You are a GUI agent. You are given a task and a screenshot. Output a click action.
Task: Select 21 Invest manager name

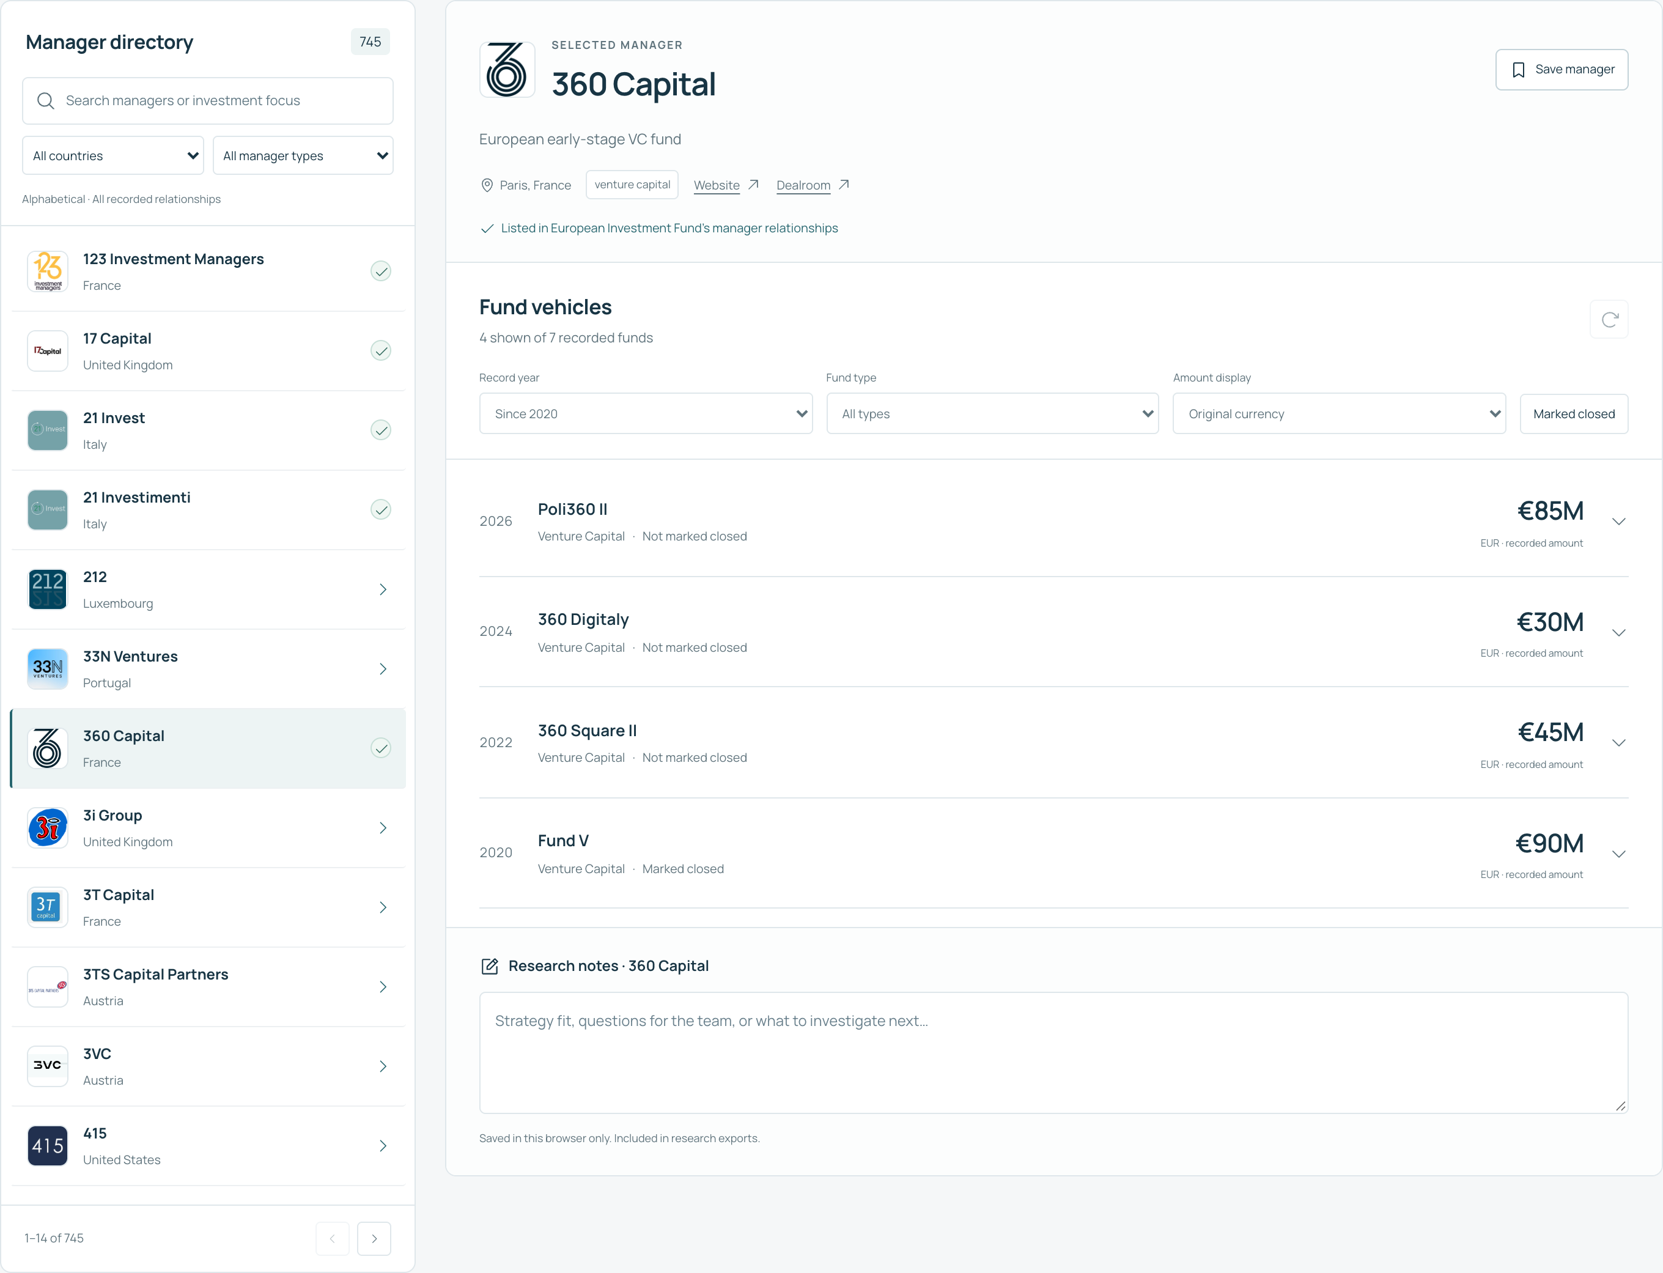(114, 418)
